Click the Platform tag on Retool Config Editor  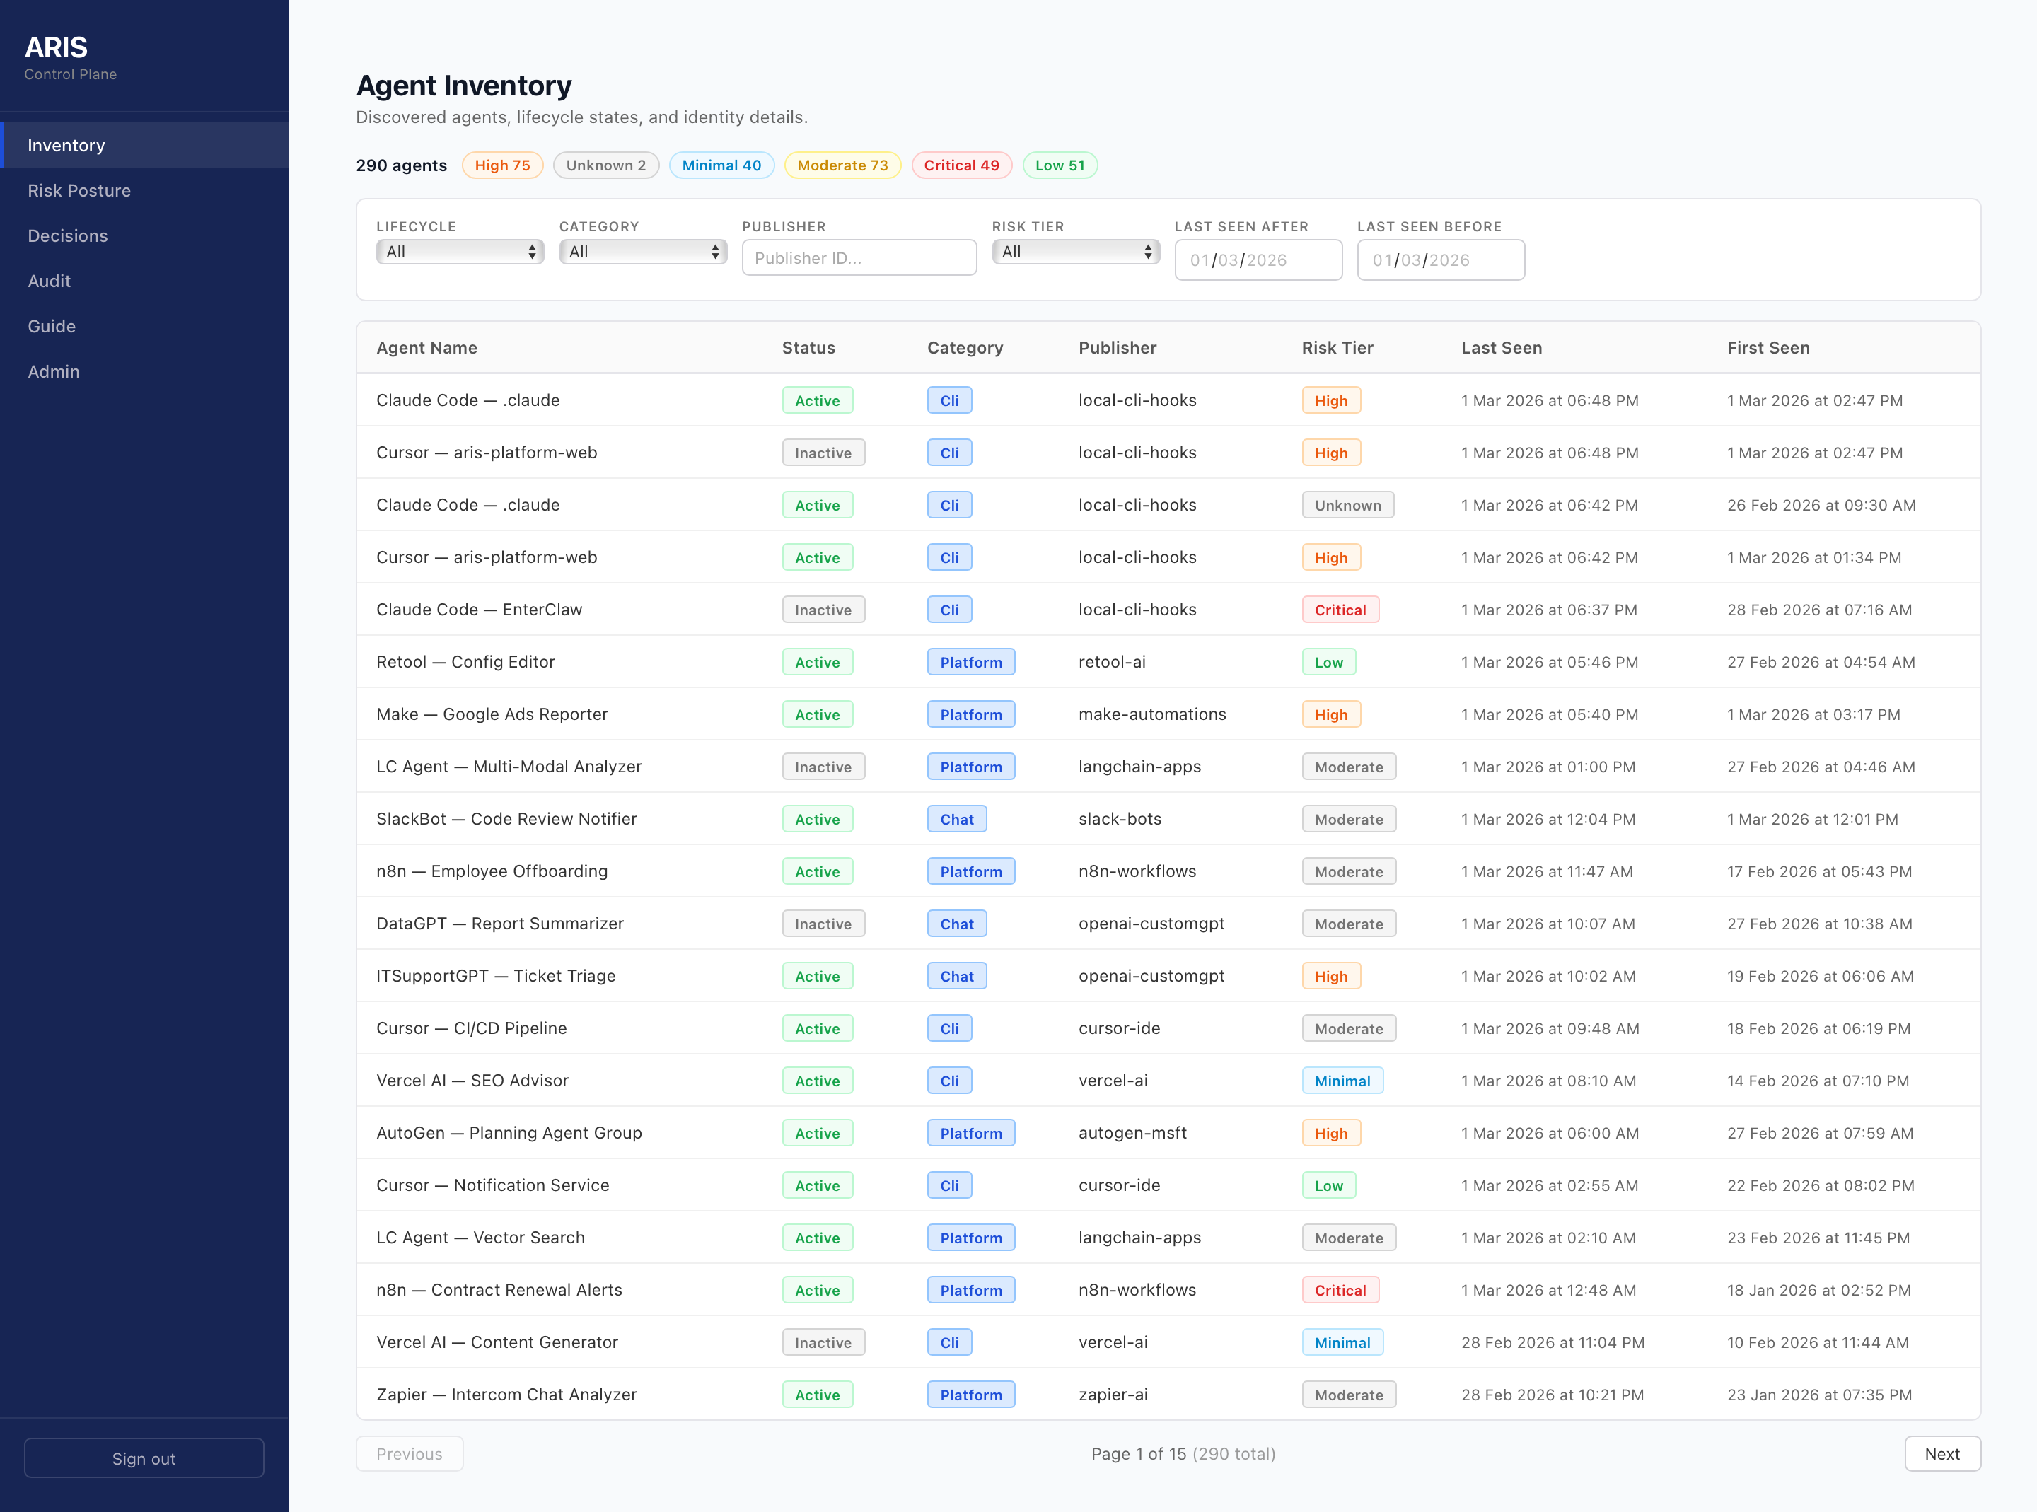[x=971, y=662]
